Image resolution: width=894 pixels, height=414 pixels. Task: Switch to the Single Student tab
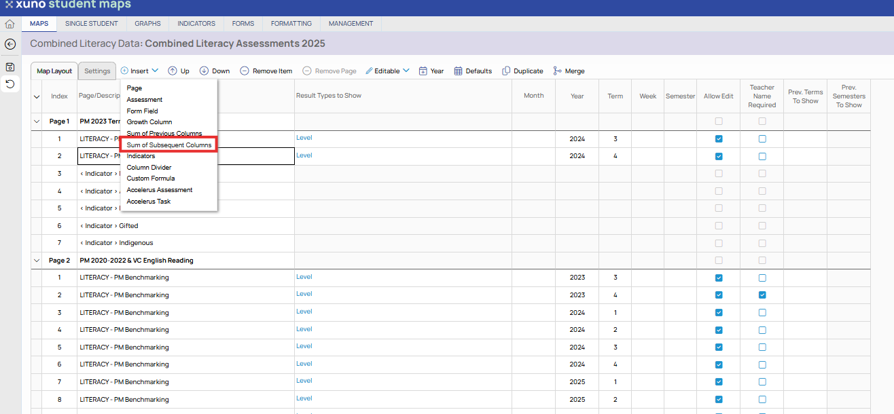tap(92, 24)
